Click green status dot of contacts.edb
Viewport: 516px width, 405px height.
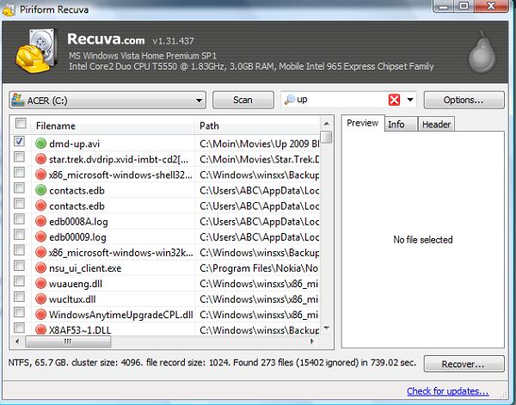pos(40,190)
